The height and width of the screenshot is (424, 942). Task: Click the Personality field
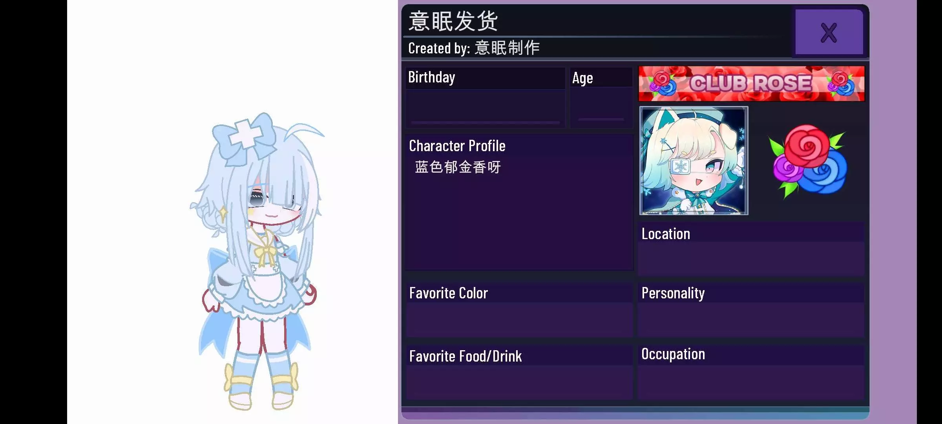coord(751,319)
